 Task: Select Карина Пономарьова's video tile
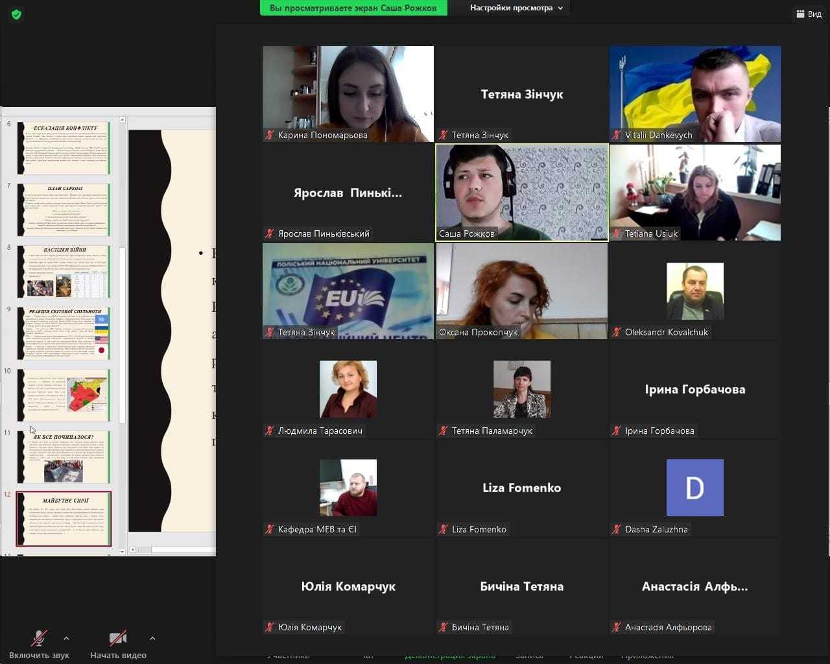click(348, 93)
